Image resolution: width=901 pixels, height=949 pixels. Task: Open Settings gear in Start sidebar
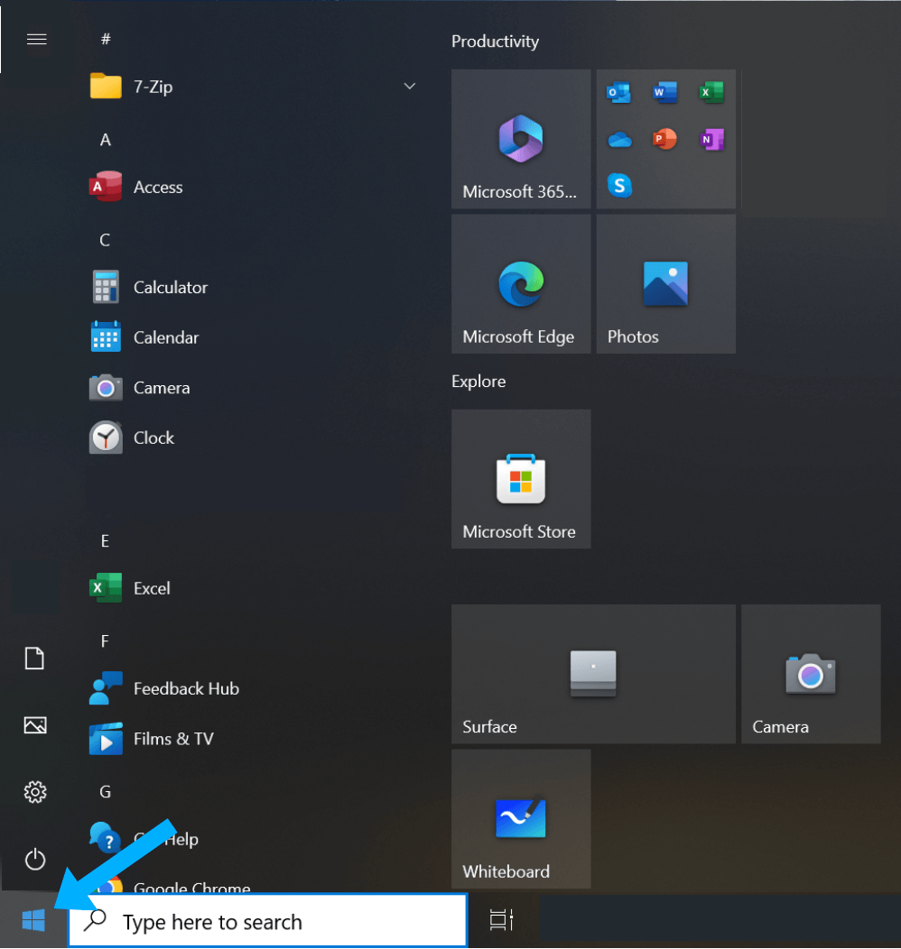tap(35, 792)
